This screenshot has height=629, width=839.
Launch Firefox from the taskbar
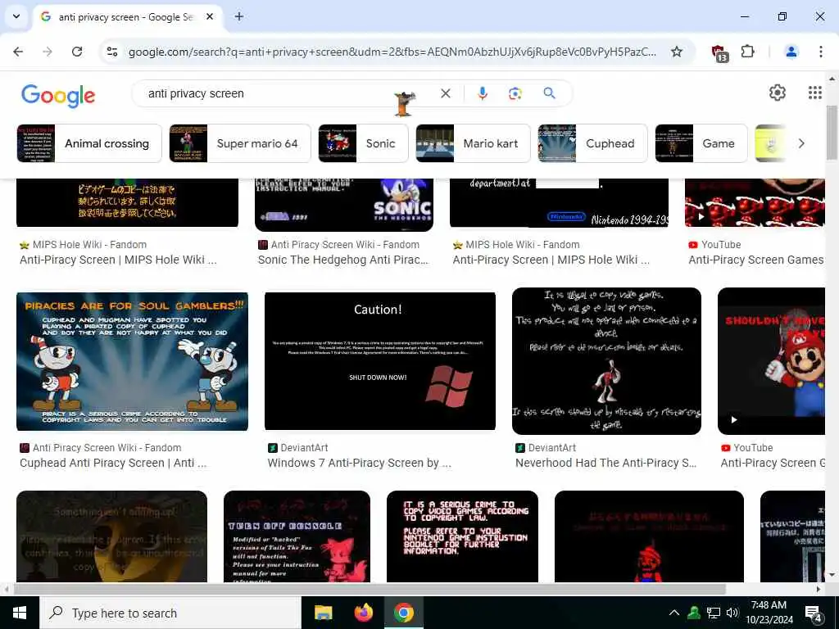point(363,613)
